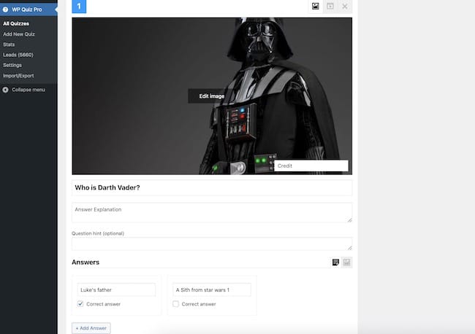Click the WP Quiz Pro menu label
475x334 pixels.
coord(27,9)
